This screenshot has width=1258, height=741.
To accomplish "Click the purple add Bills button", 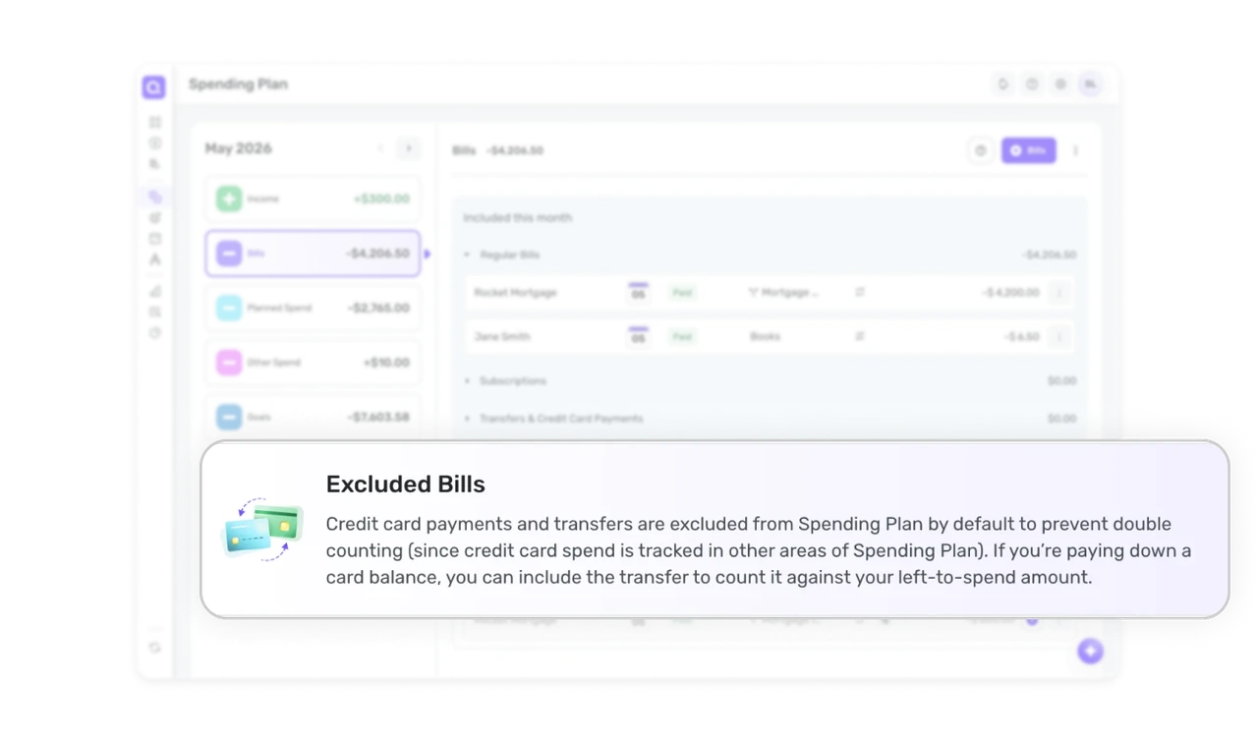I will coord(1029,150).
